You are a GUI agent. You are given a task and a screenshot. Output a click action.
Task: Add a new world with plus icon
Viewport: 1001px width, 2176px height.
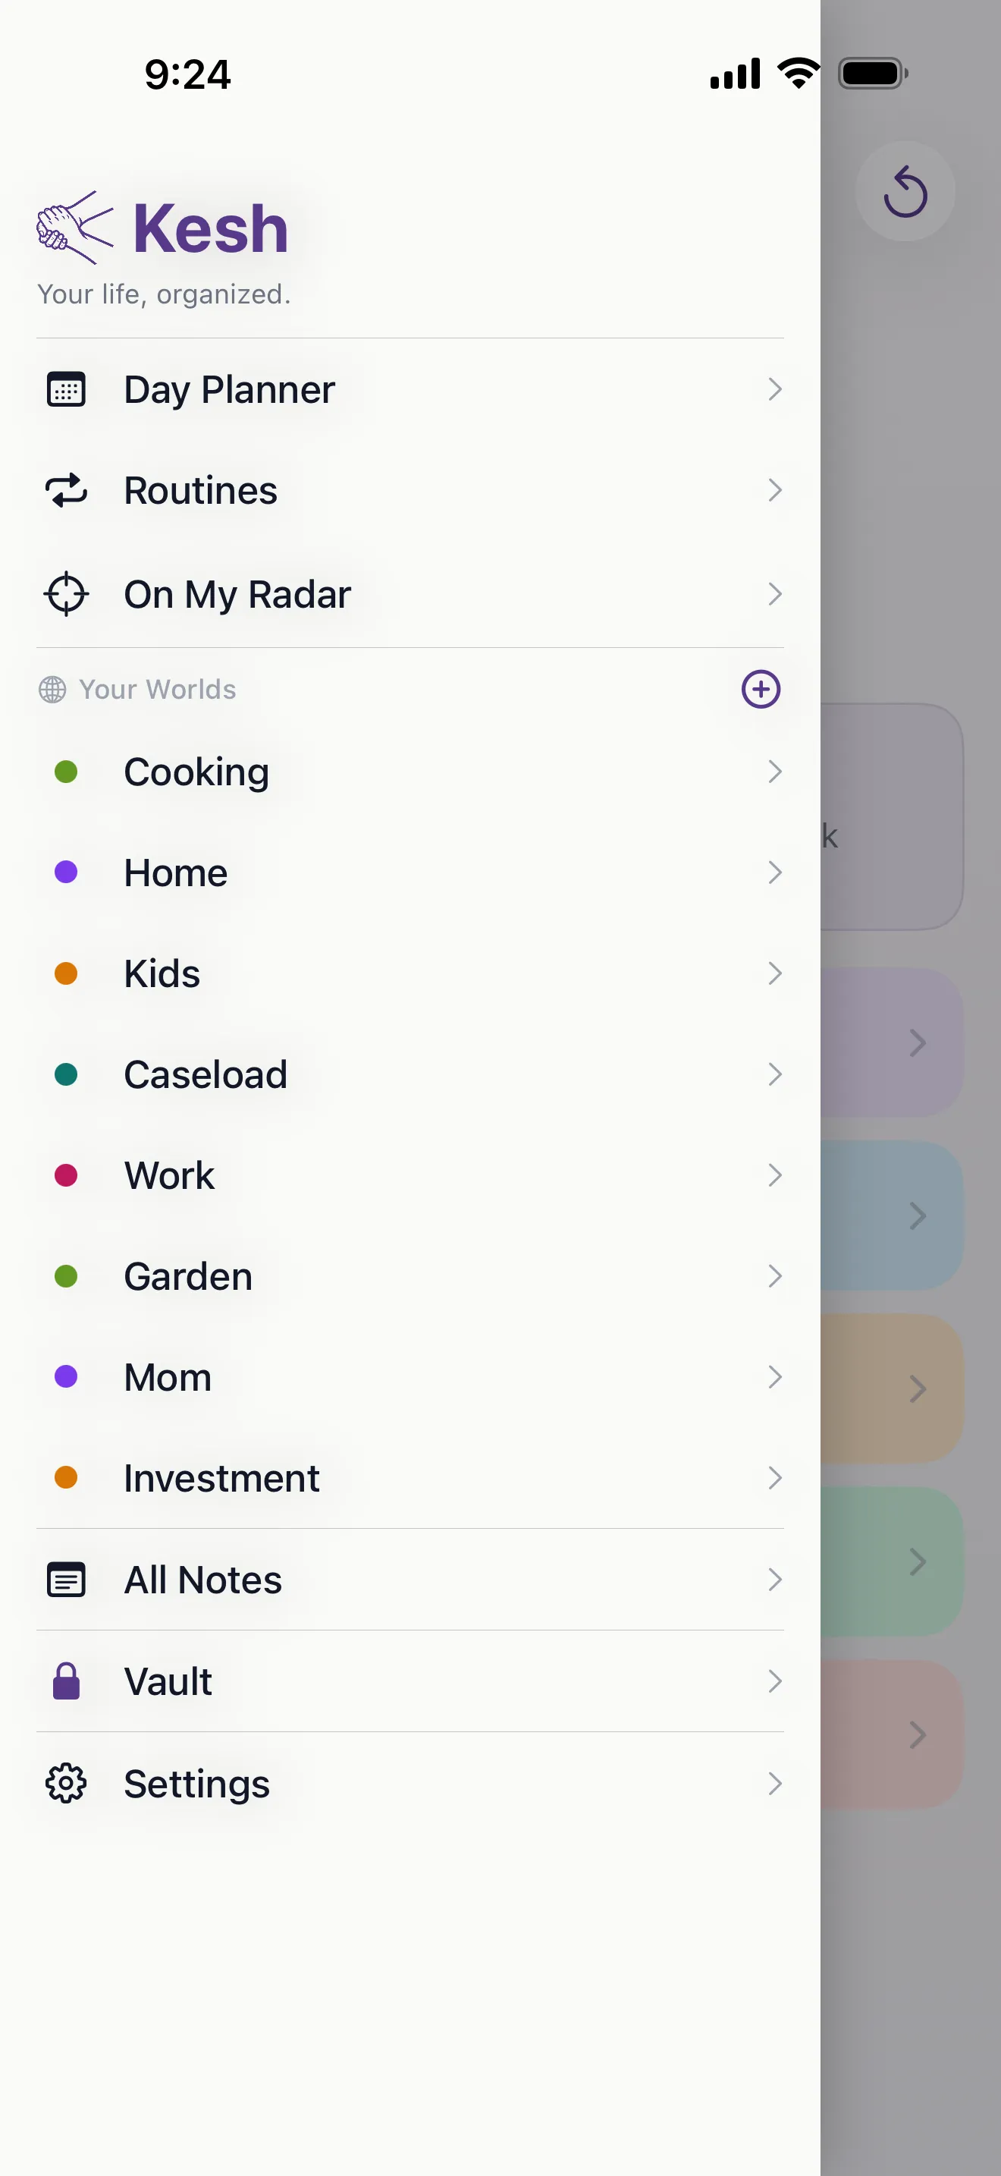tap(761, 689)
